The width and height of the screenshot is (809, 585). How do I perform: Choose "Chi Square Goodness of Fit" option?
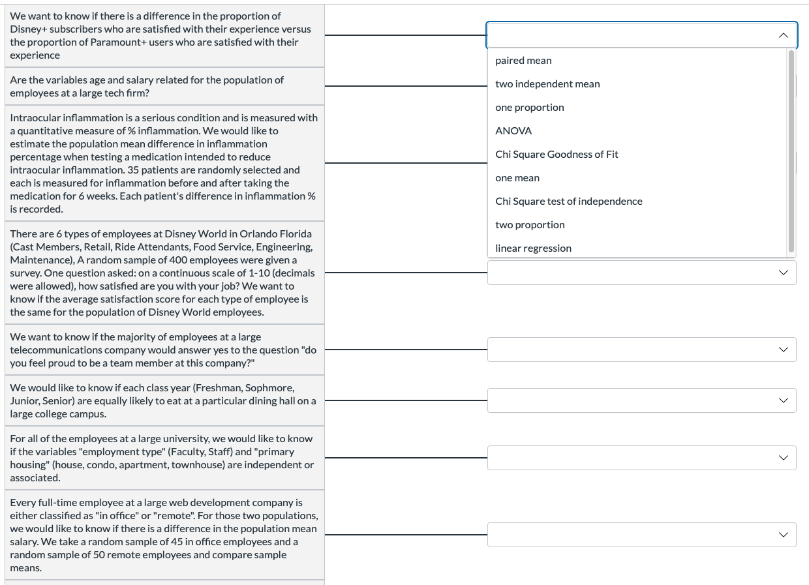pyautogui.click(x=557, y=154)
